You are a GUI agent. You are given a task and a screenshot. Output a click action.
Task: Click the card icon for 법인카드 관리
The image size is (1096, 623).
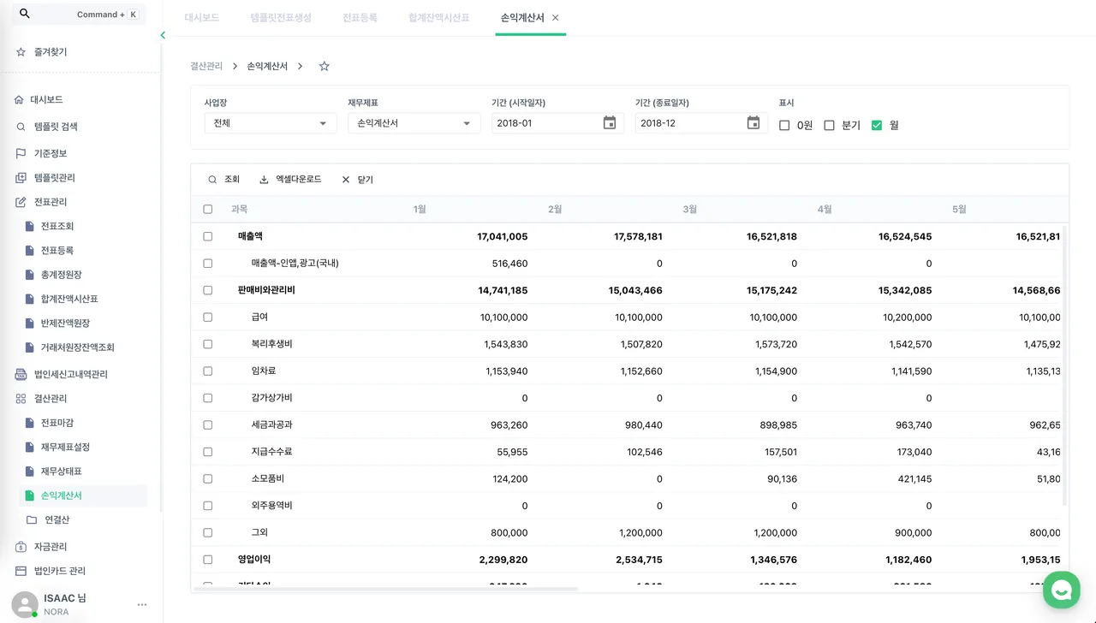pos(21,571)
